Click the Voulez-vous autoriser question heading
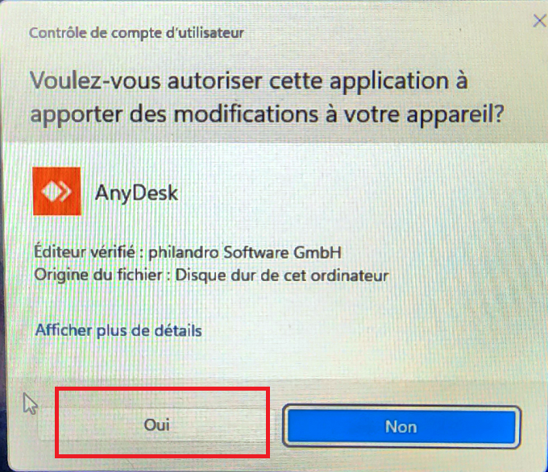The image size is (548, 472). [x=267, y=98]
